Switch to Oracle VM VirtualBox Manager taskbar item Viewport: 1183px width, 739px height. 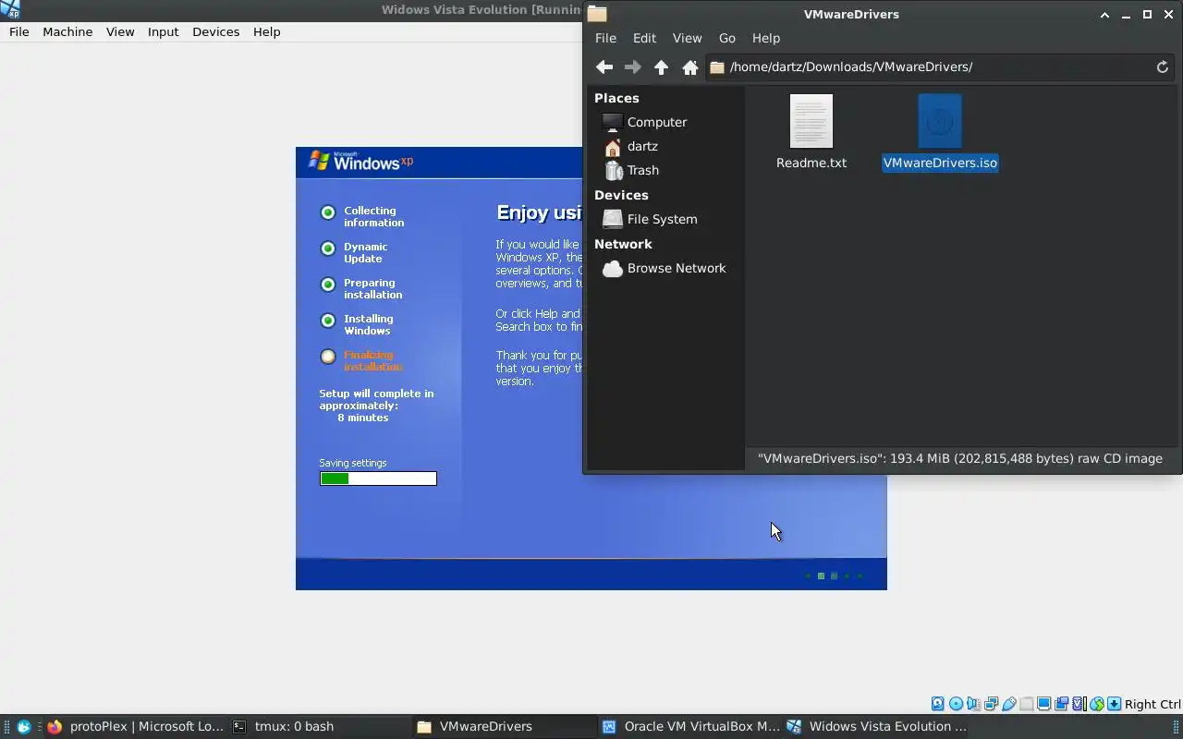point(690,726)
